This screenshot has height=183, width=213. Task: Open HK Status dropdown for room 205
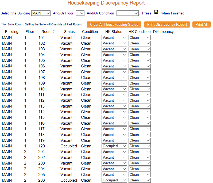click(114, 174)
